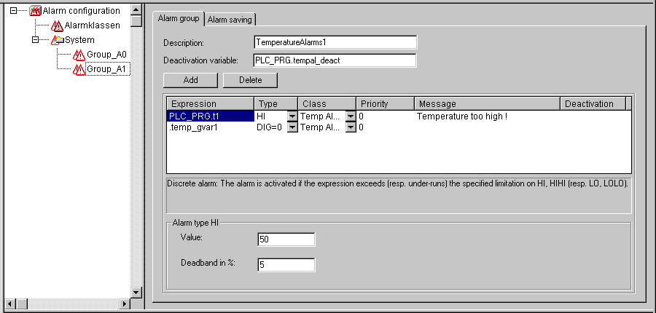This screenshot has height=313, width=656.
Task: Click the Class column header
Action: click(327, 104)
